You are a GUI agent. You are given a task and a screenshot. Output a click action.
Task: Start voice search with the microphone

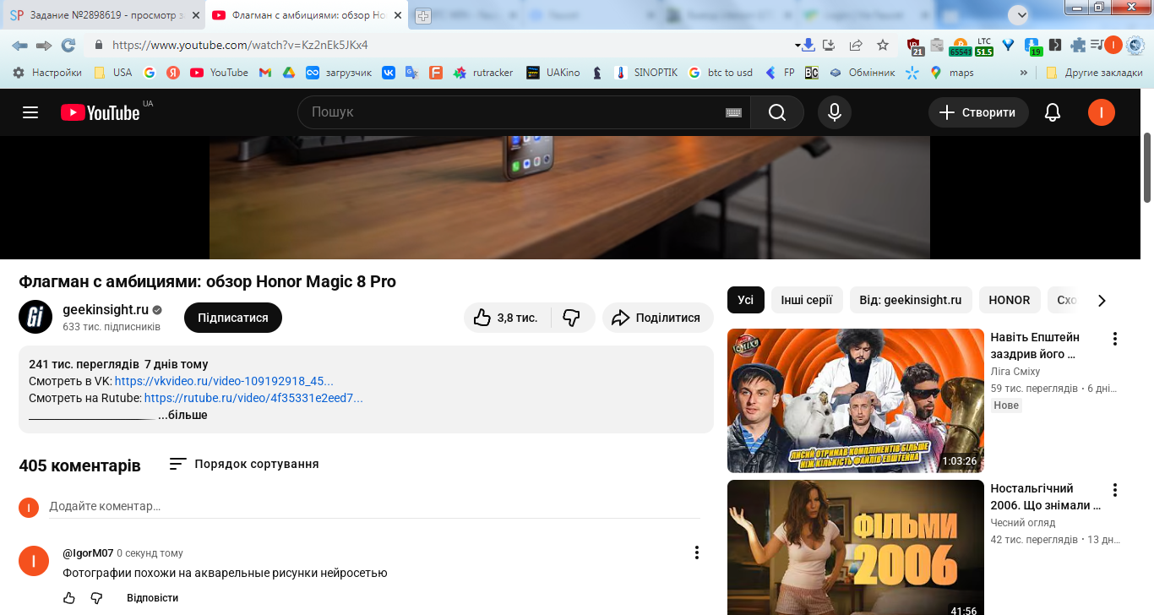coord(835,112)
